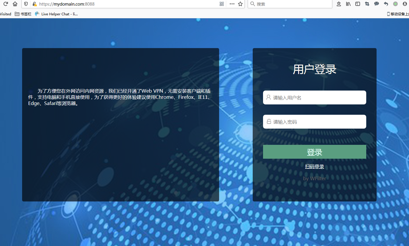Toggle the browser sidebar icon
Screen dimensions: 409x246
[x=358, y=4]
